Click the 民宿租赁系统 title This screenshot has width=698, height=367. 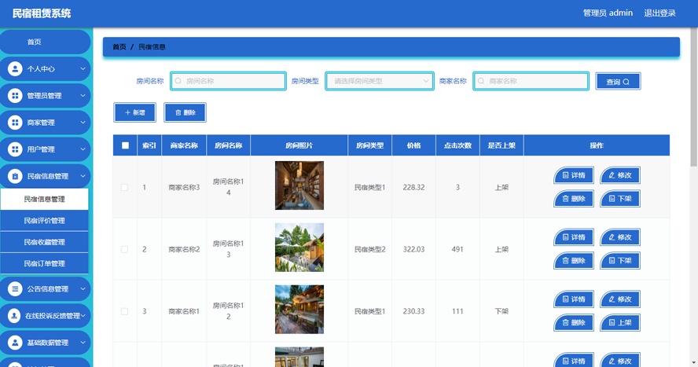coord(42,13)
